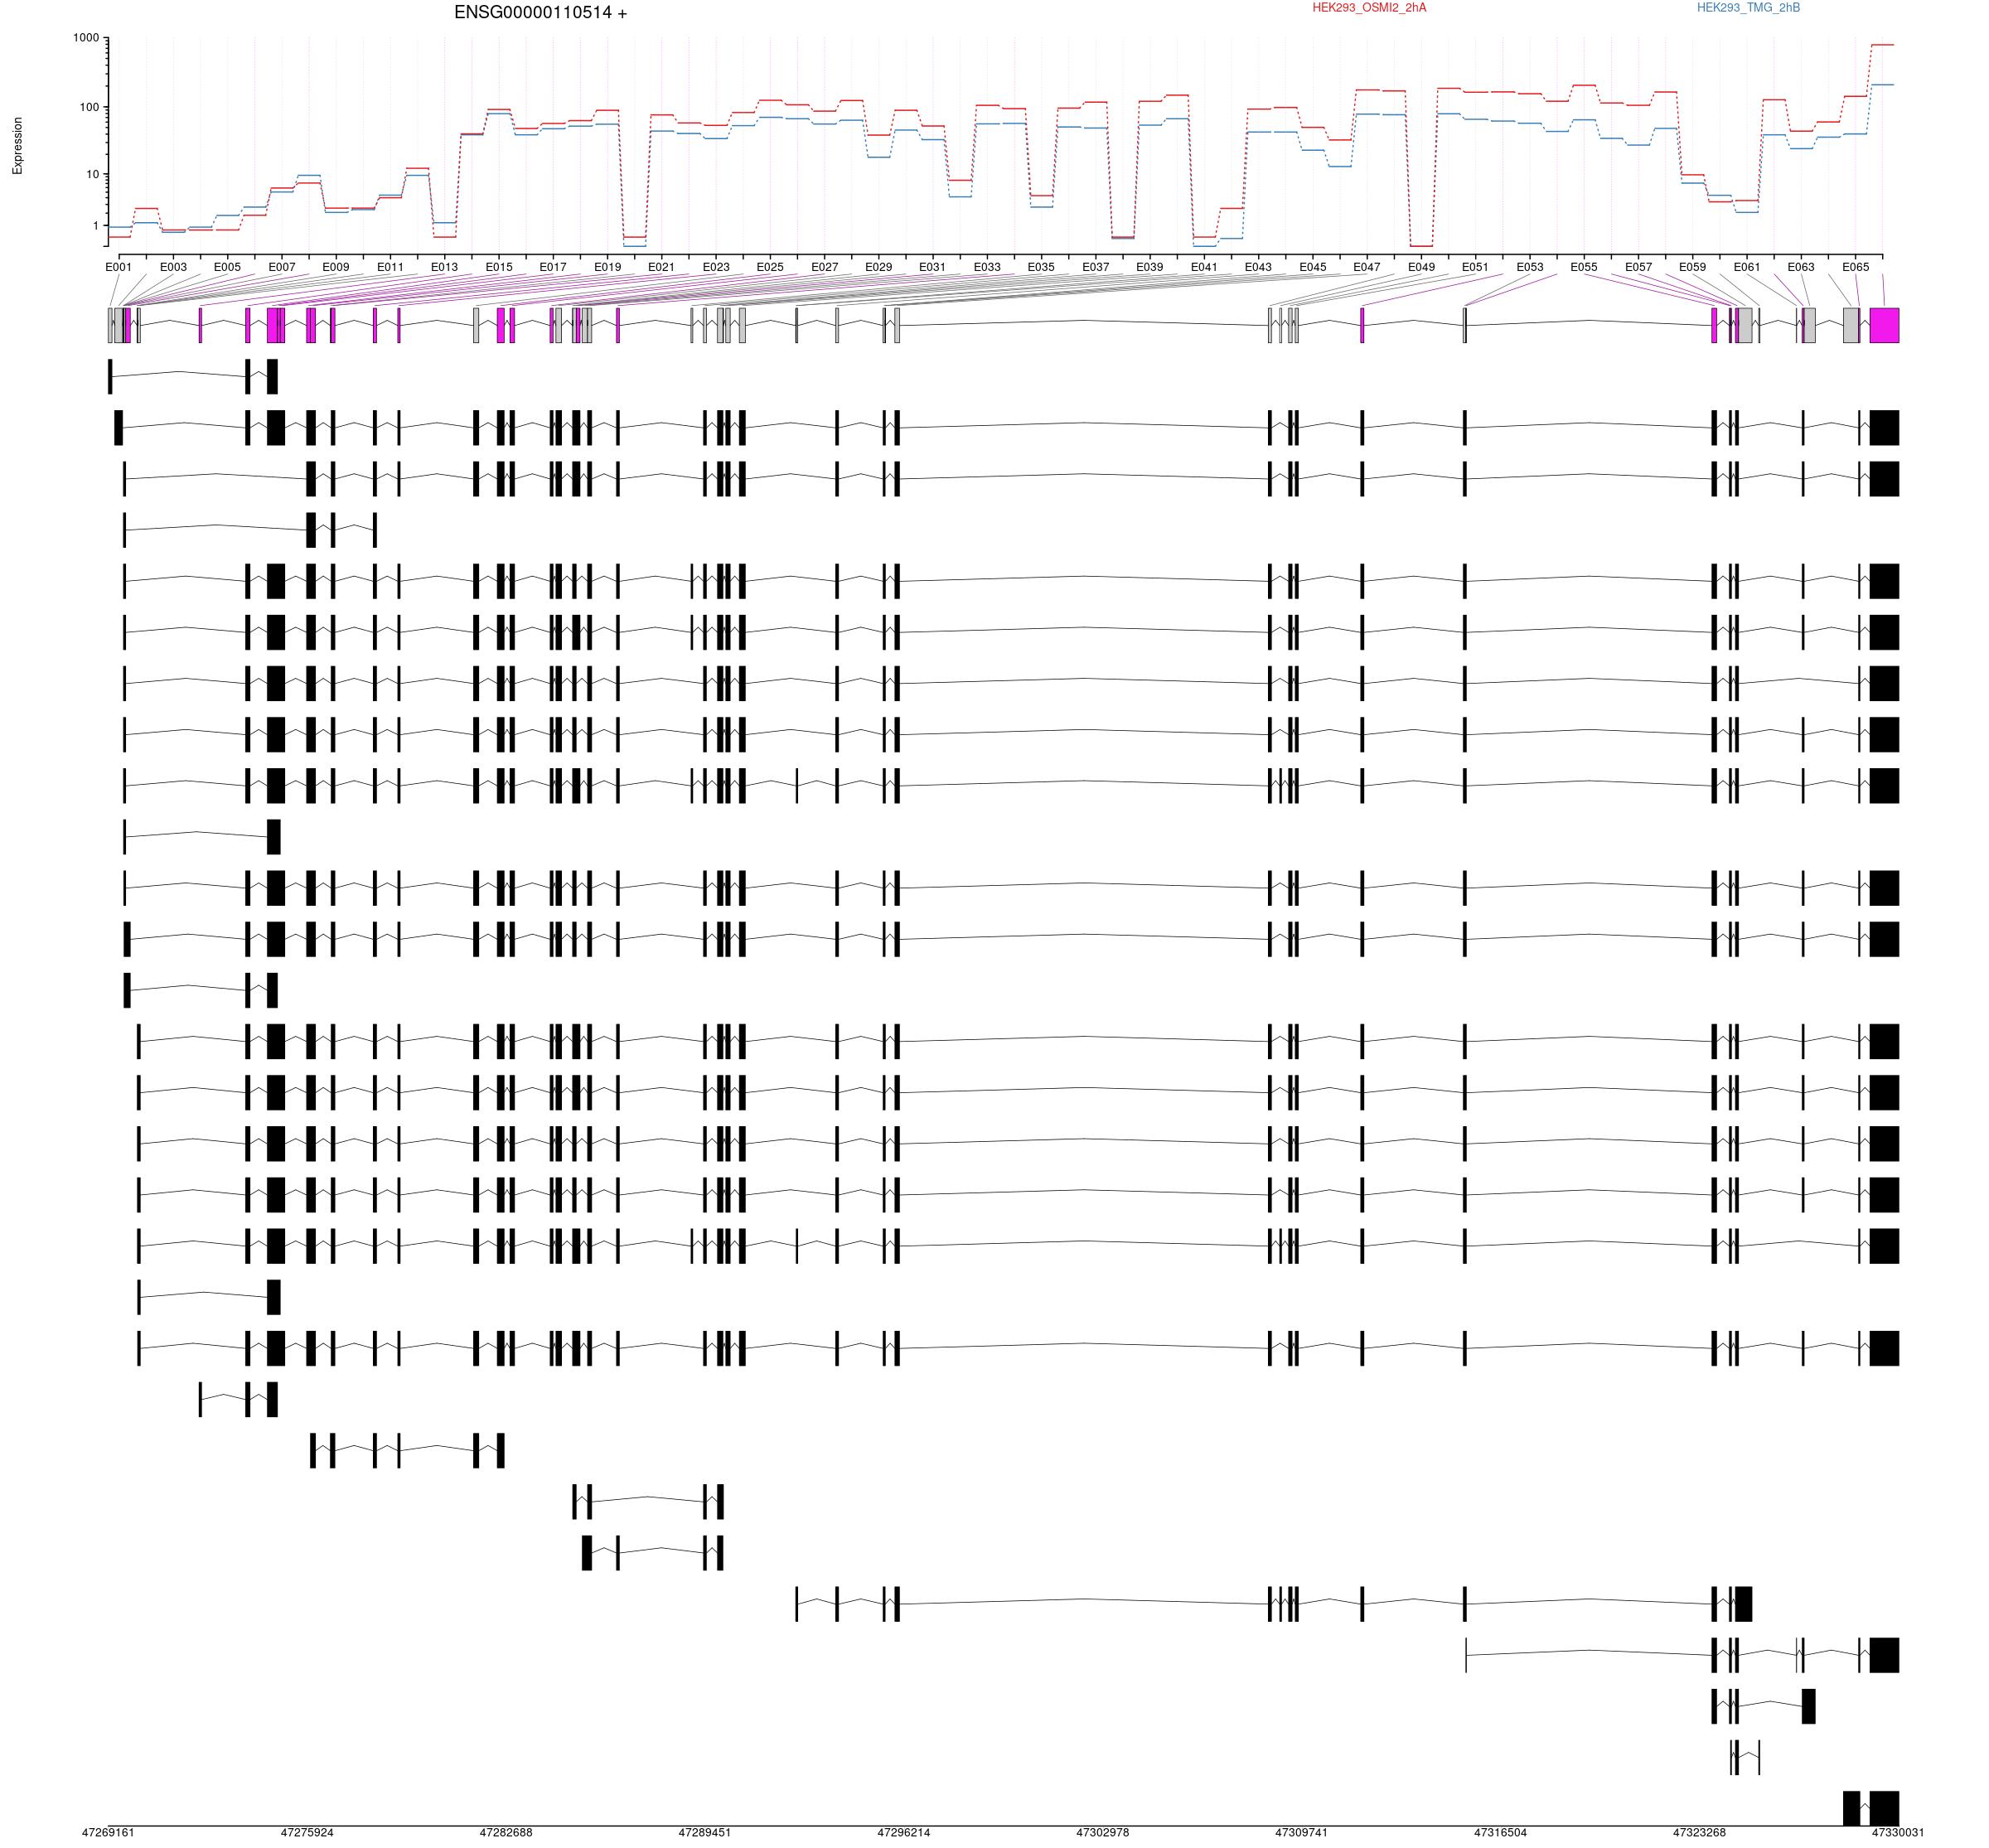Click exon label E057
Screen dimensions: 1989x1848
[x=1638, y=267]
